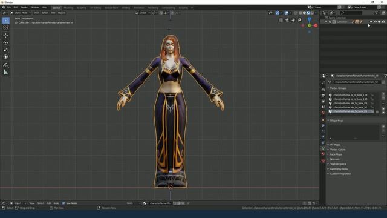
Task: Toggle camera view in the viewport
Action: pyautogui.click(x=287, y=20)
